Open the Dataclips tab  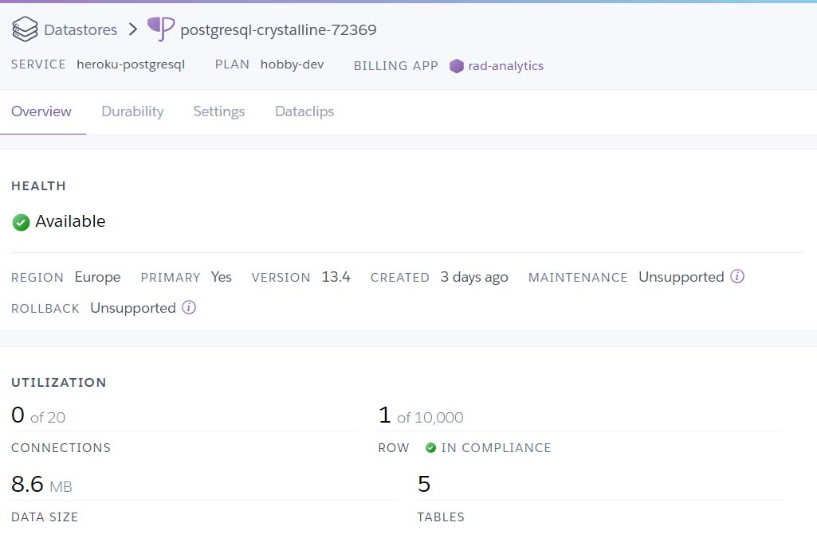304,111
